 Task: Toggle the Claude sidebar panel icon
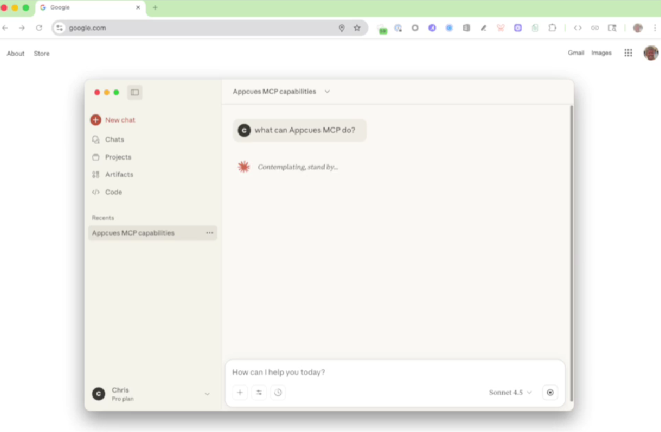point(135,92)
